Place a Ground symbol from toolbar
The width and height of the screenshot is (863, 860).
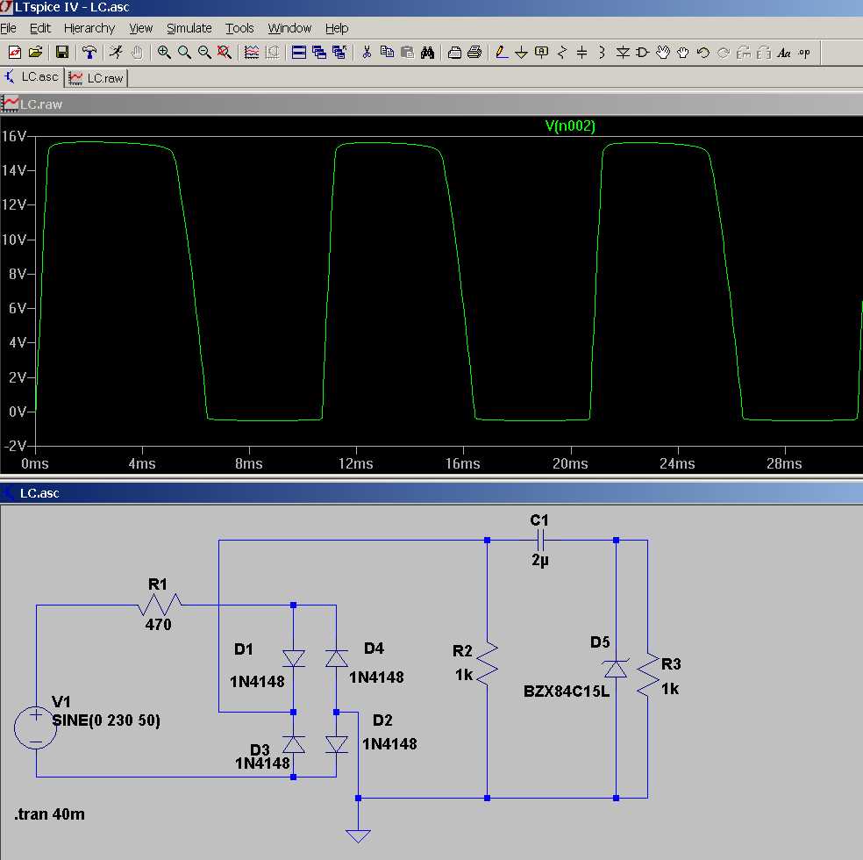tap(521, 53)
